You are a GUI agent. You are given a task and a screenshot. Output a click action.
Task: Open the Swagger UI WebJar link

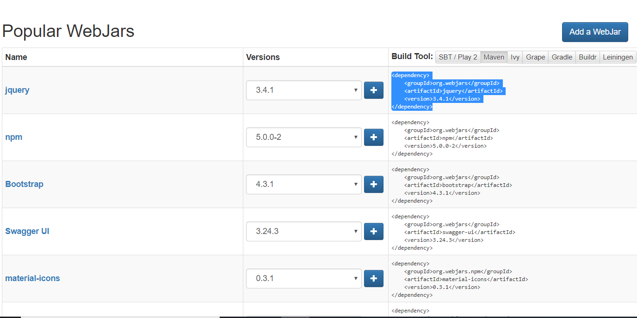click(x=27, y=231)
